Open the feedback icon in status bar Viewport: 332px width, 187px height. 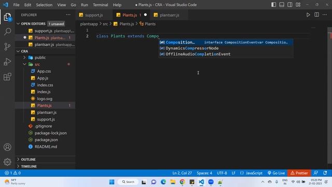pos(315,173)
